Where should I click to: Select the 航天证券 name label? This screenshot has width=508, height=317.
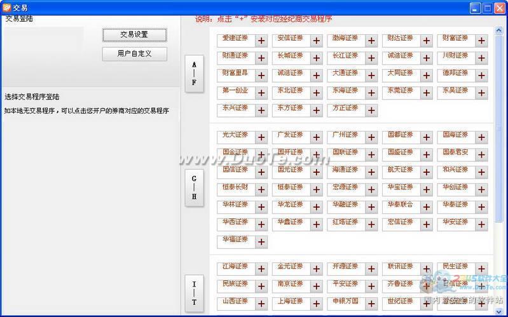[x=401, y=170]
